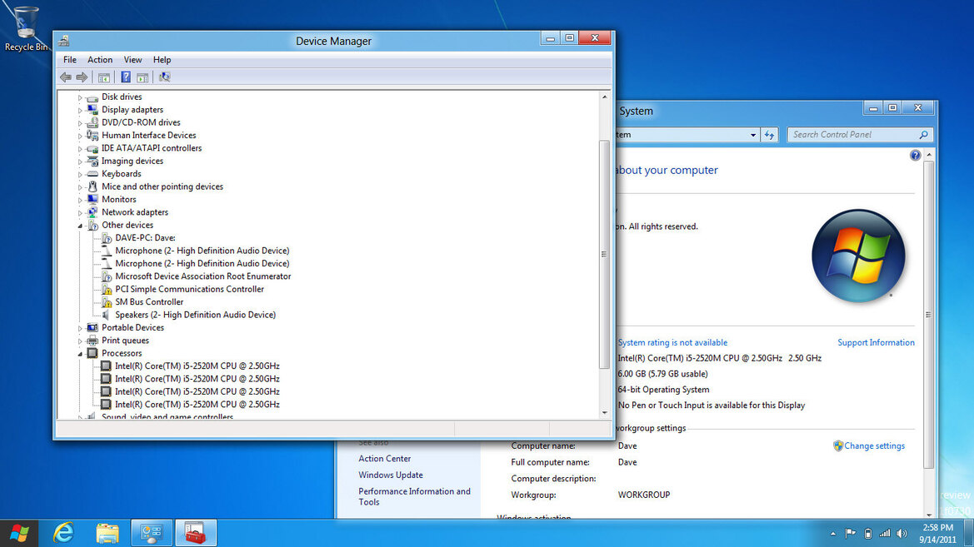Screen dimensions: 974x547
Task: Click Device Manager vertical scrollbar thumb
Action: 604,254
